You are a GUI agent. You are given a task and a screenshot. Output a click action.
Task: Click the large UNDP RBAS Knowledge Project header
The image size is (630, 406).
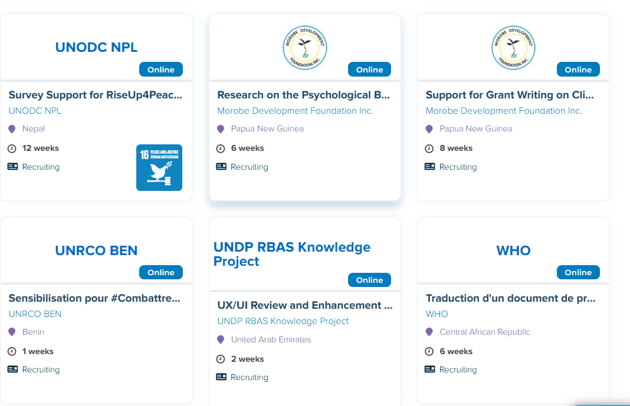click(x=292, y=254)
